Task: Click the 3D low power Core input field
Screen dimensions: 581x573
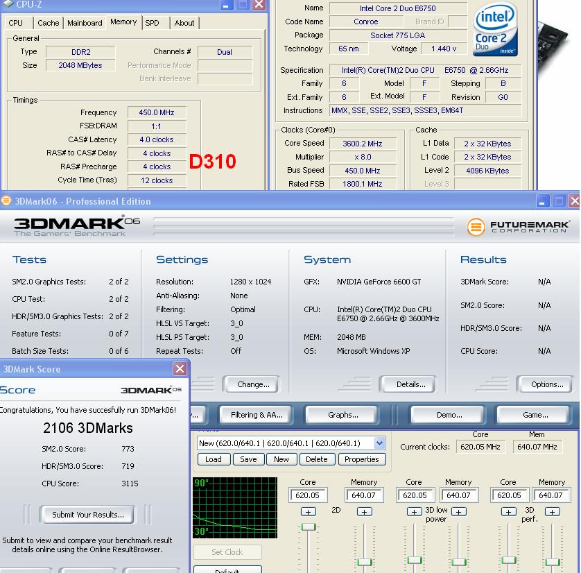Action: click(x=415, y=495)
